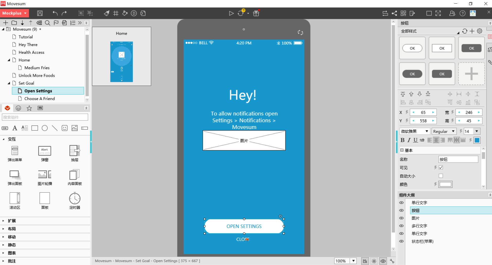This screenshot has width=492, height=265.
Task: Select the Health Access page
Action: [31, 52]
